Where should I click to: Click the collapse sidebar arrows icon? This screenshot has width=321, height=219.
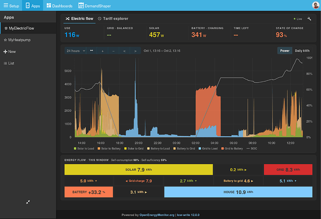[x=28, y=202]
